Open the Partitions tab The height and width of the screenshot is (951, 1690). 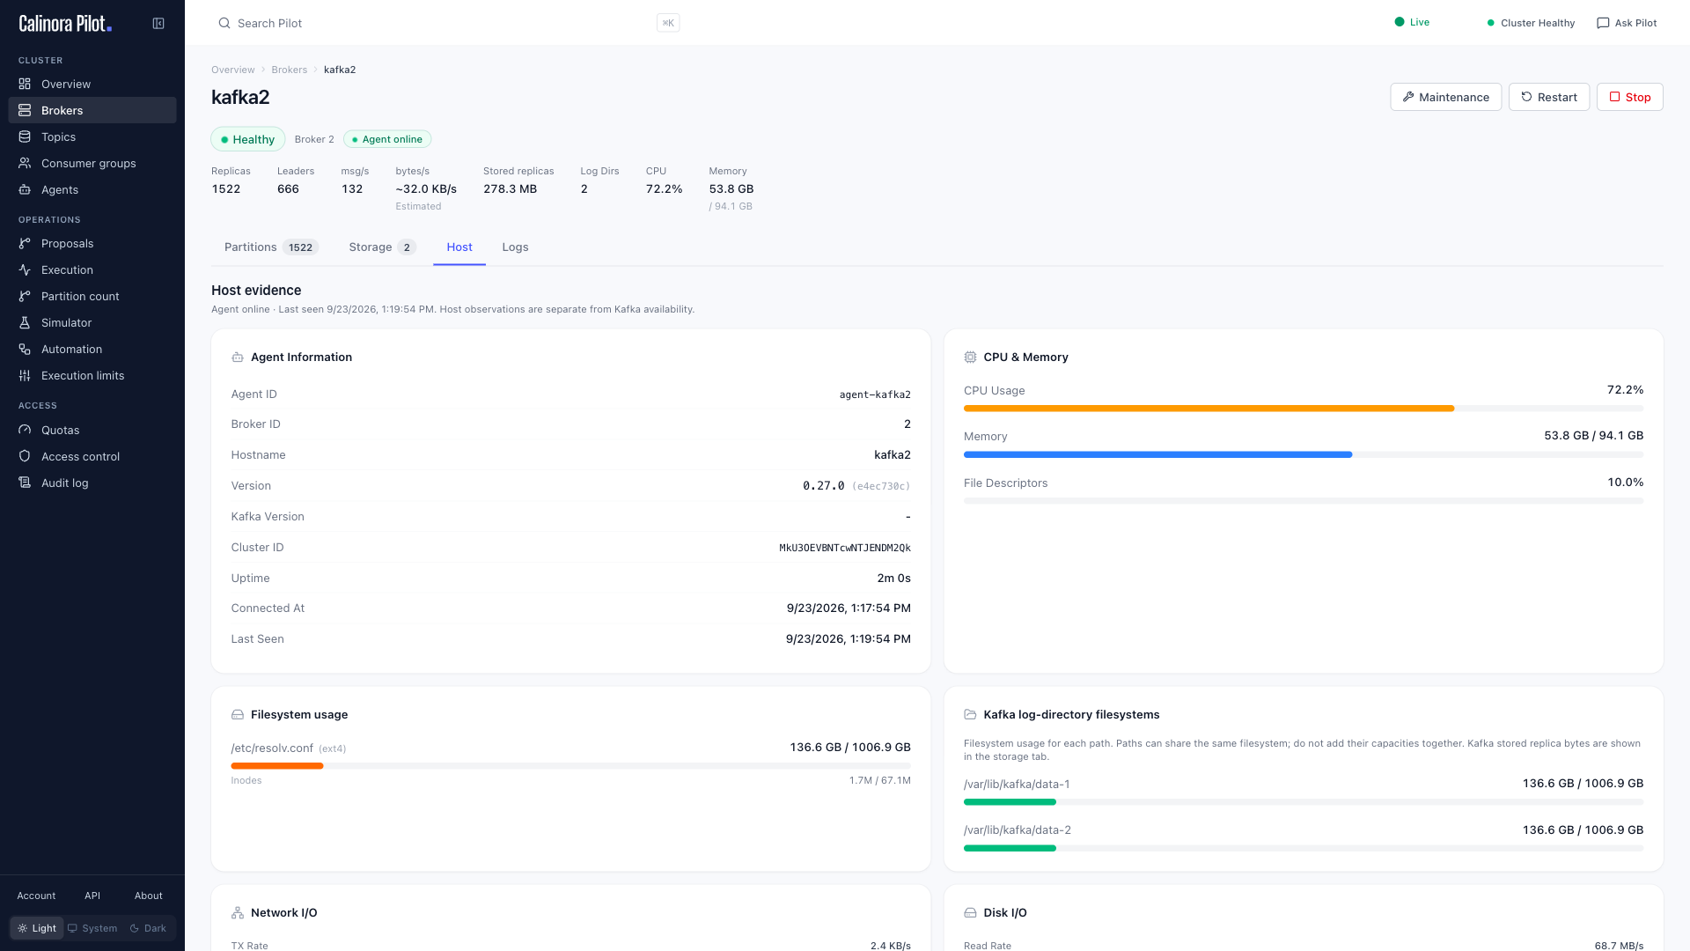270,247
